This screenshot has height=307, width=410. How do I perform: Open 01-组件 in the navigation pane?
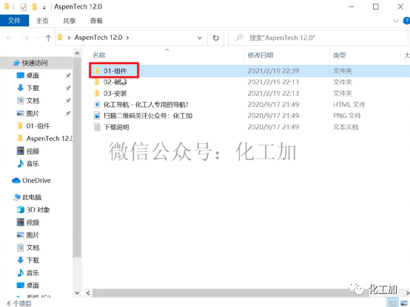[x=38, y=126]
